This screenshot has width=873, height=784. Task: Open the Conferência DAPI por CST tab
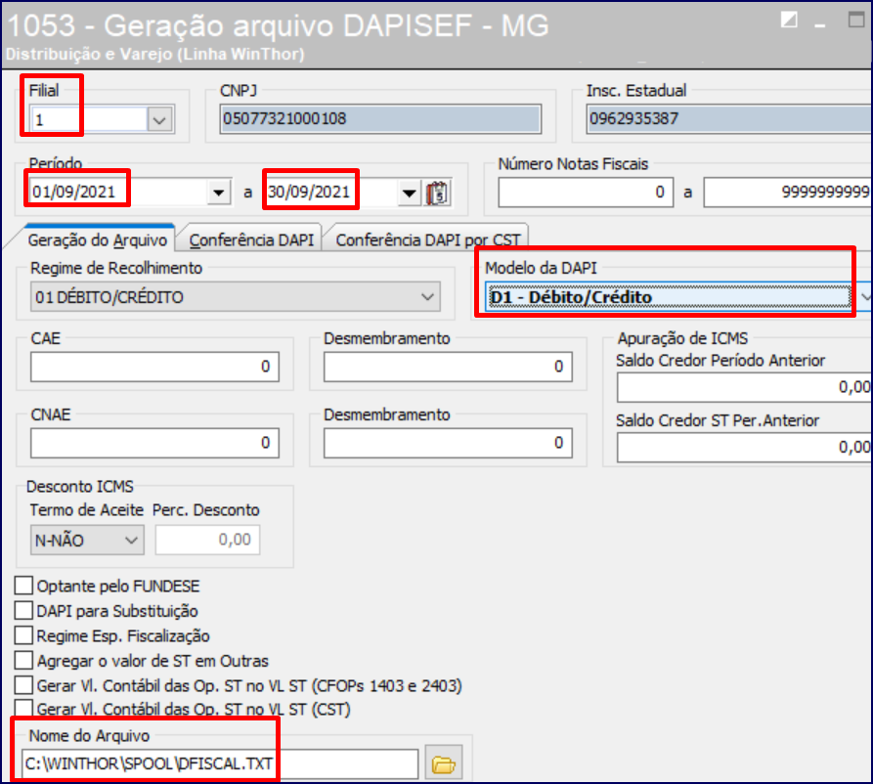(x=427, y=240)
